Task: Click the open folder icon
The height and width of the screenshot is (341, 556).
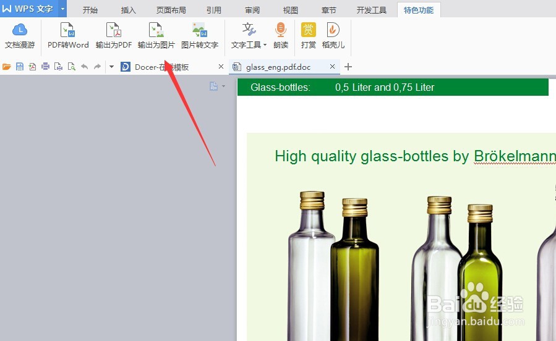Action: pos(7,67)
